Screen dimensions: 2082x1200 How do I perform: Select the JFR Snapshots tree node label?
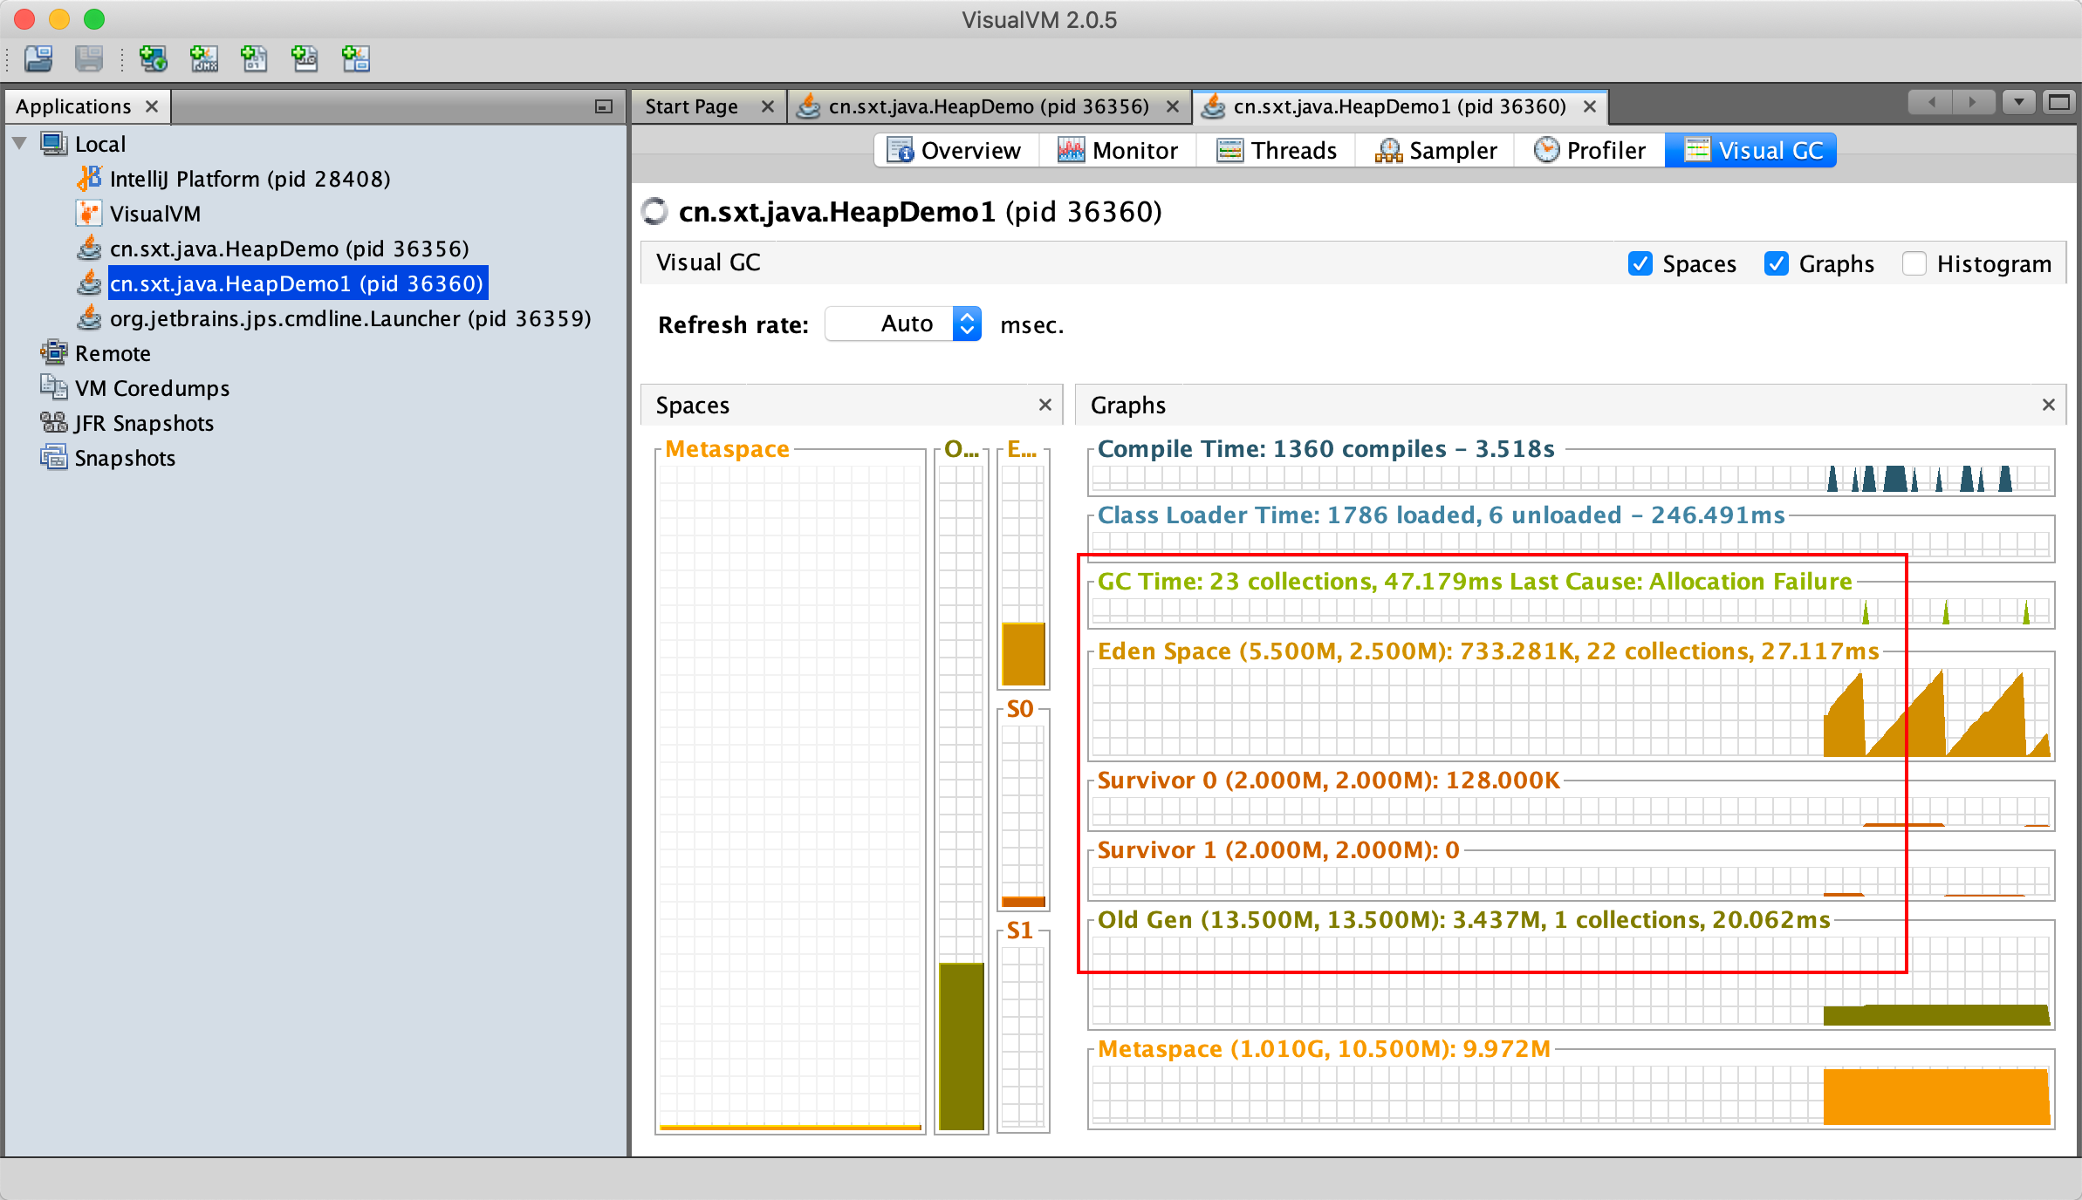(144, 423)
